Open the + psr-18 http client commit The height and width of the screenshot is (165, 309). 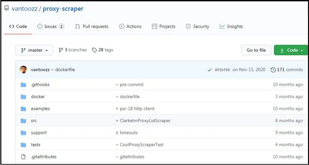click(135, 109)
